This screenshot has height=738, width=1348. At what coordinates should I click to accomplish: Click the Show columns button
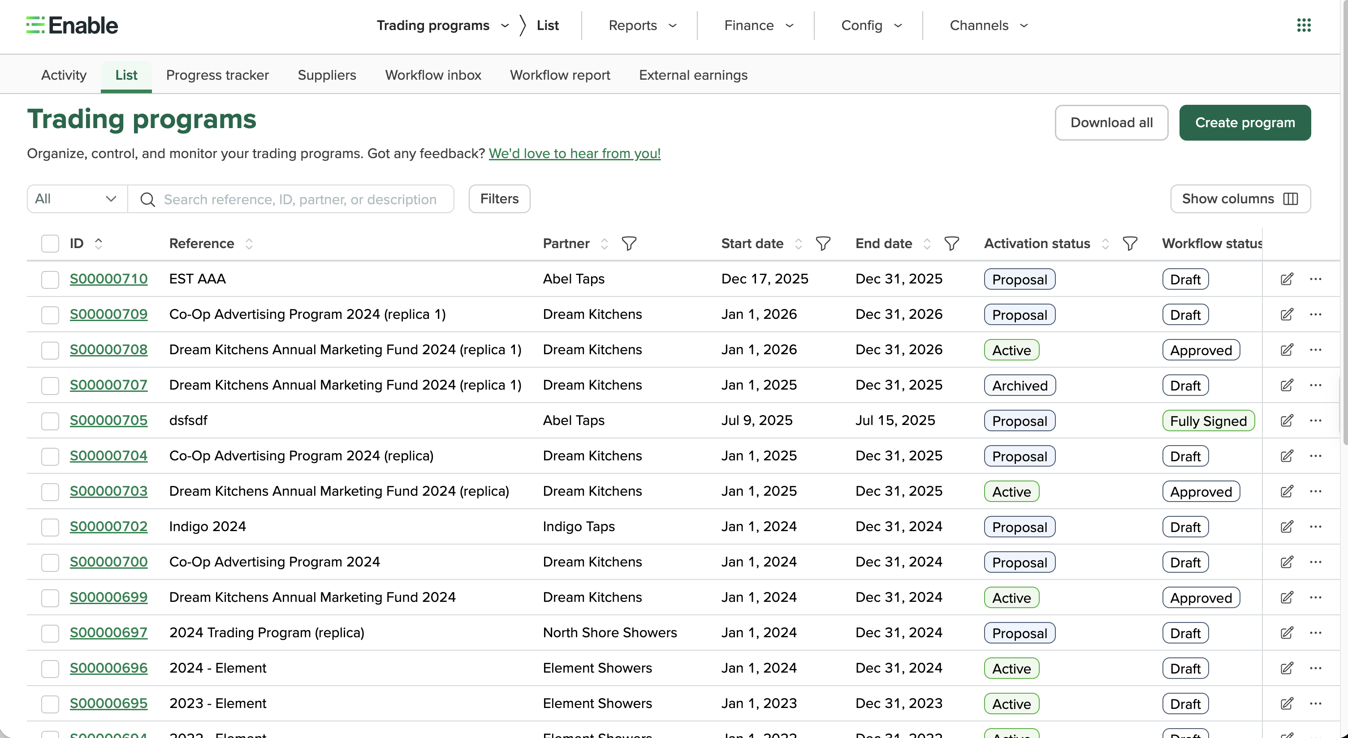(1240, 199)
